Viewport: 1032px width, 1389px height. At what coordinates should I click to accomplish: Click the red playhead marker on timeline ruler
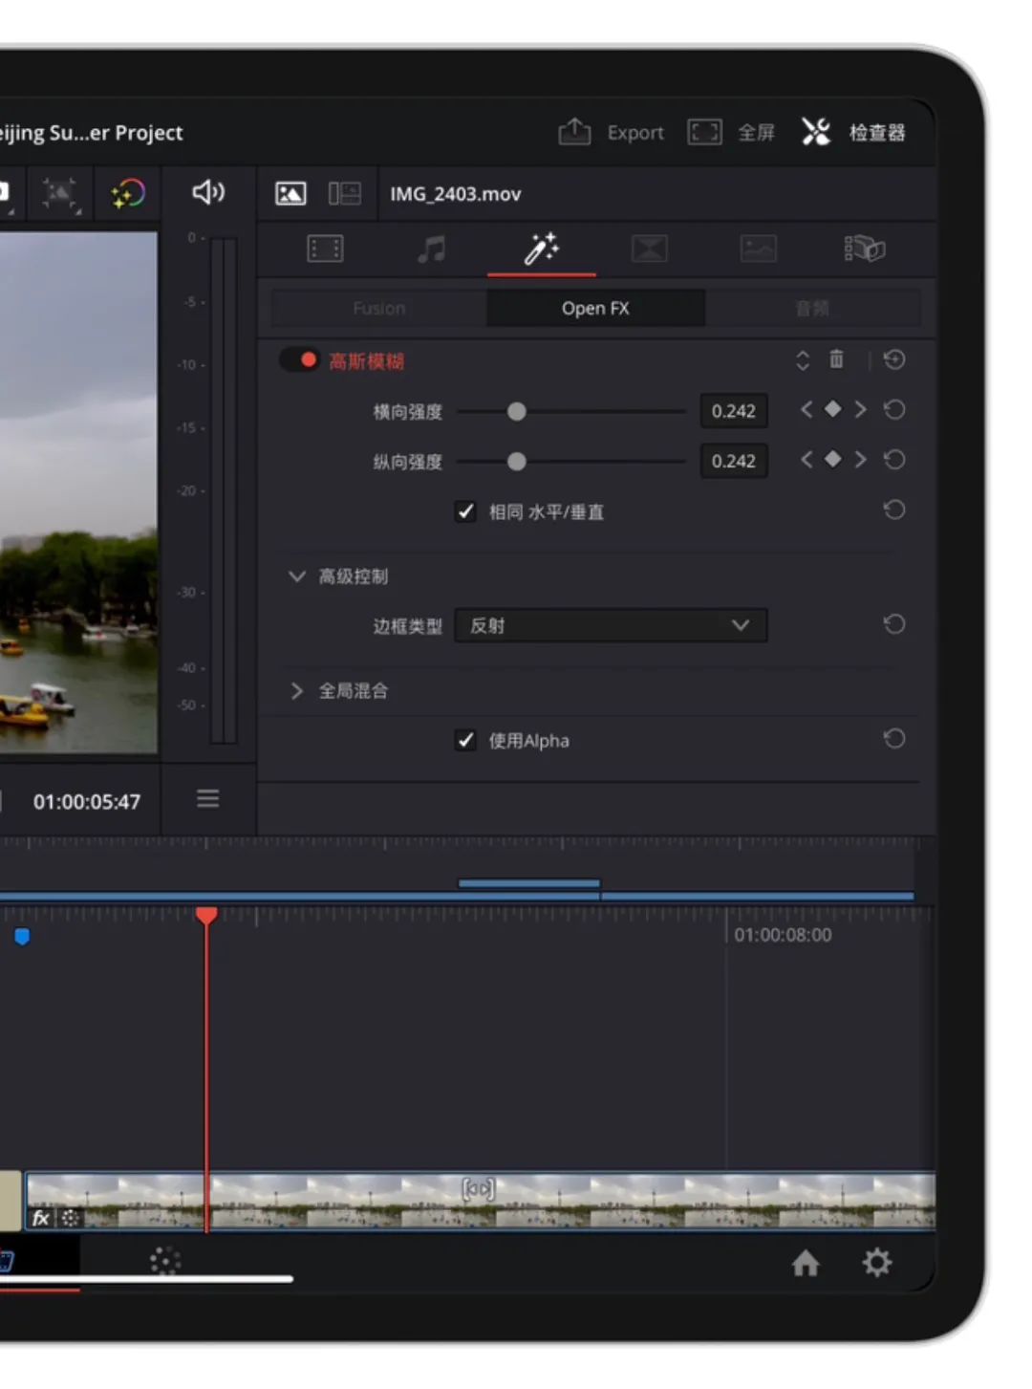pos(206,916)
